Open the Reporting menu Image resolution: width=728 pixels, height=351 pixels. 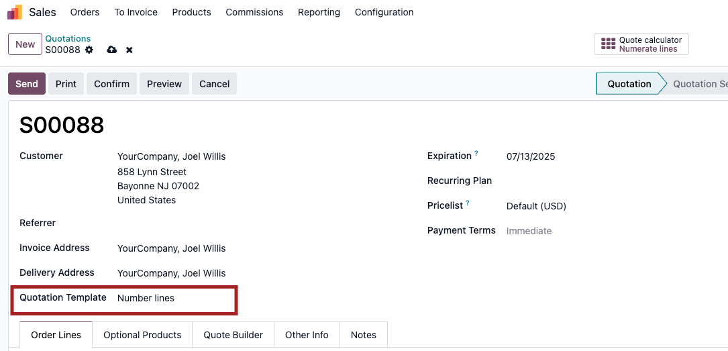point(319,12)
